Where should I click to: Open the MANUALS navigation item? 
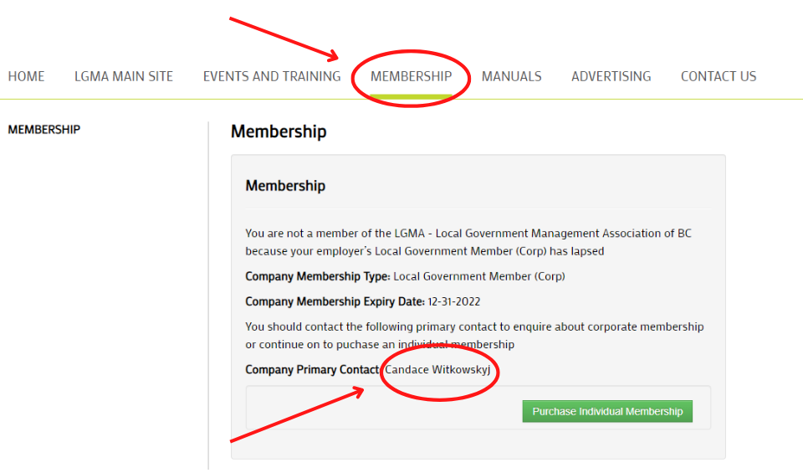(x=511, y=76)
